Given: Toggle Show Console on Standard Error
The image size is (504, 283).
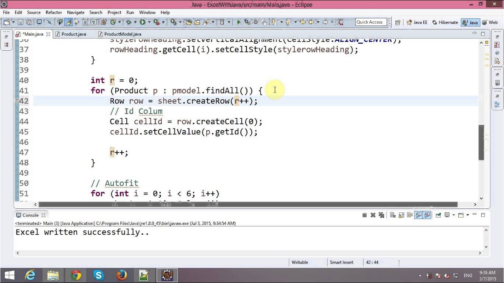Looking at the screenshot, I should [x=427, y=215].
